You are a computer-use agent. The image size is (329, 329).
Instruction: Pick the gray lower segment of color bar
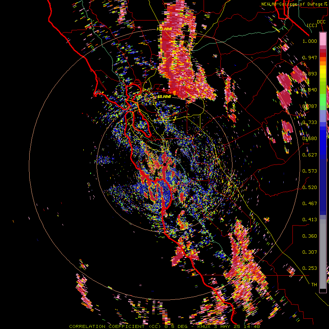(323, 254)
